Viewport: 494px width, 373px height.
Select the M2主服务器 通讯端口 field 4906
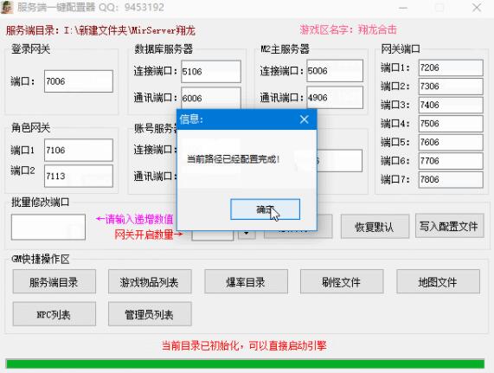click(335, 98)
